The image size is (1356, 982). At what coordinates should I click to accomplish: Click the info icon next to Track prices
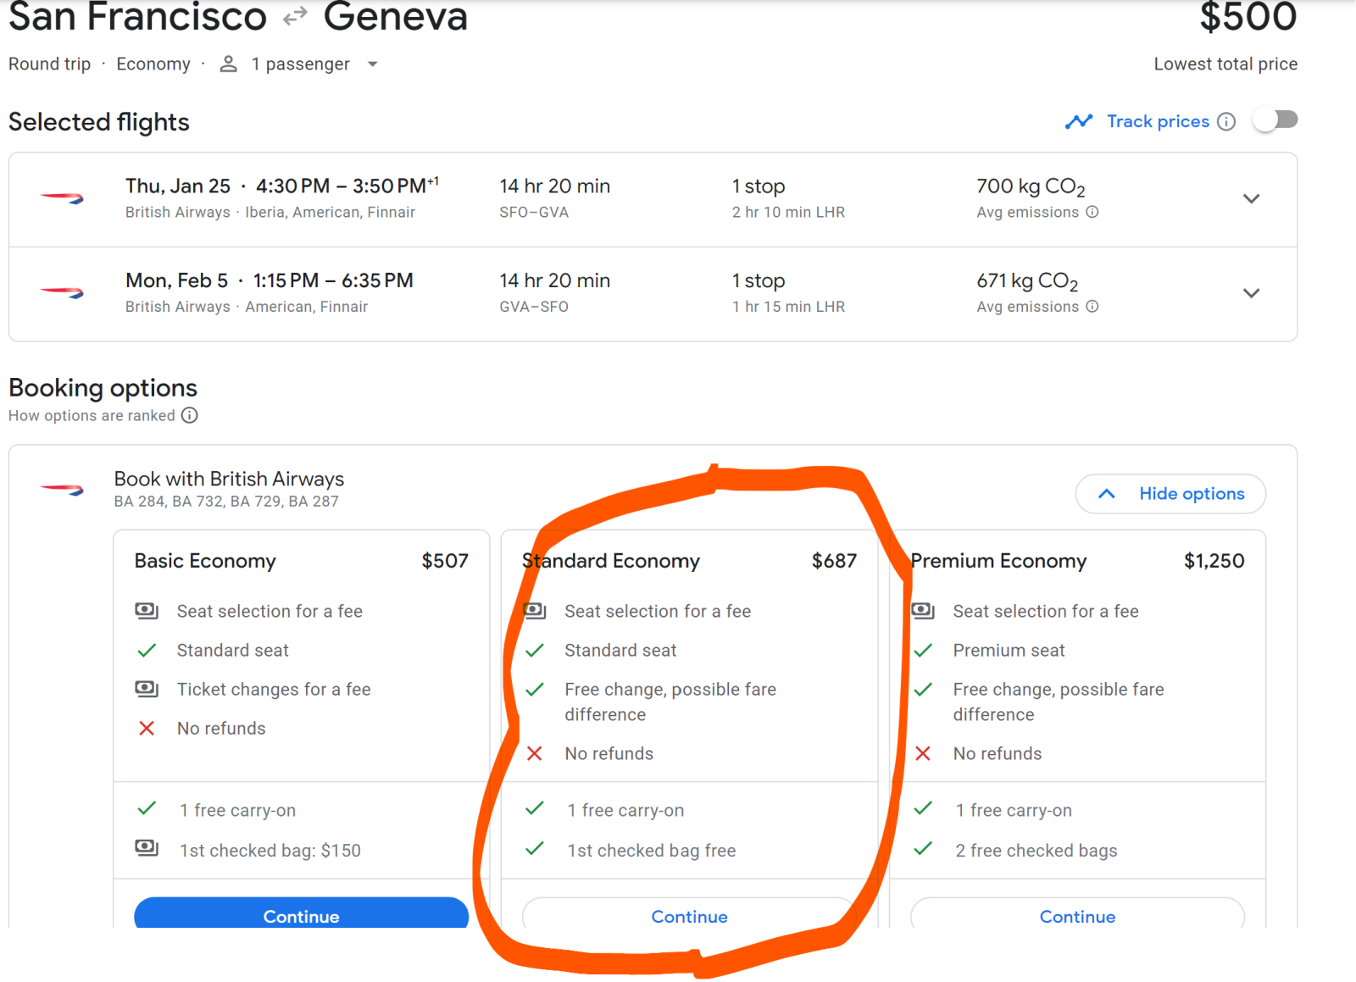1226,122
